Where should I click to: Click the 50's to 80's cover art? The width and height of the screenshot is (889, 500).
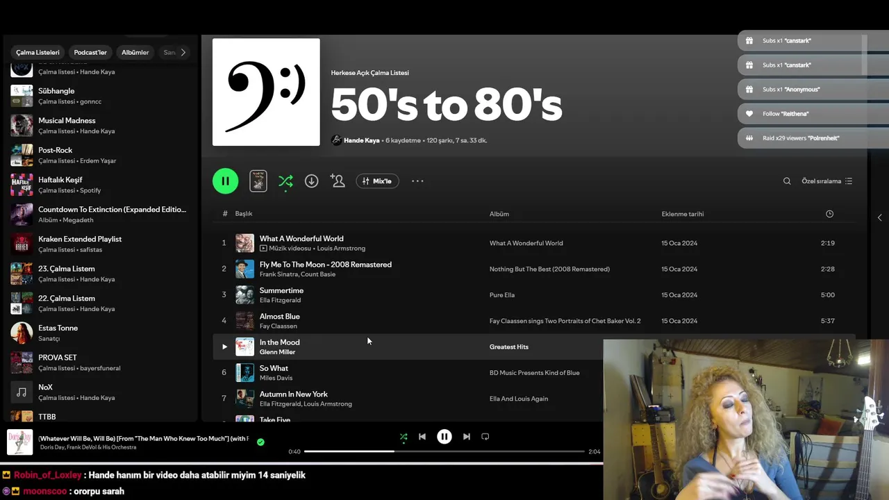[266, 92]
